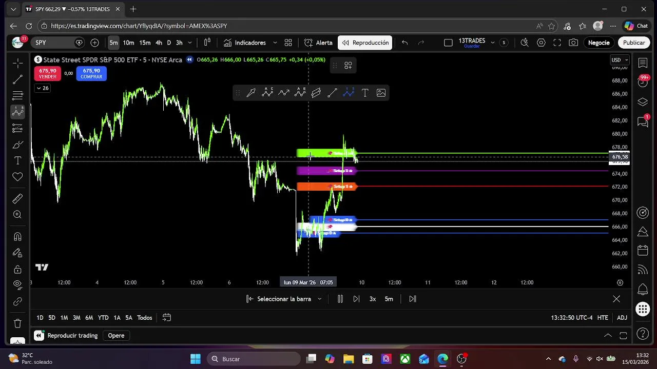Viewport: 657px width, 369px height.
Task: Select the YTD date range
Action: tap(103, 318)
